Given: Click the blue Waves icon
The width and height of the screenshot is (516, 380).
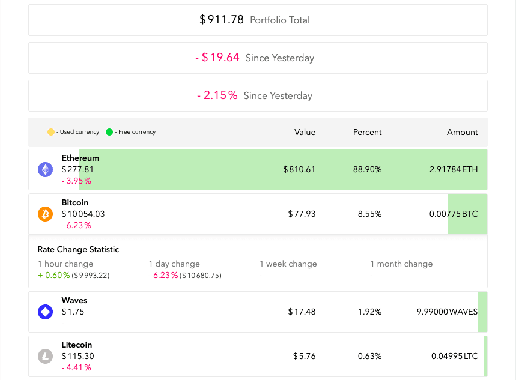Looking at the screenshot, I should tap(46, 312).
